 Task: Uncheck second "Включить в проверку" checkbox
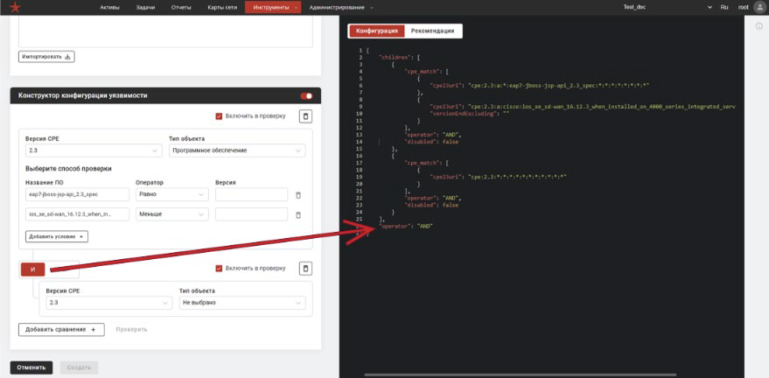pyautogui.click(x=219, y=269)
